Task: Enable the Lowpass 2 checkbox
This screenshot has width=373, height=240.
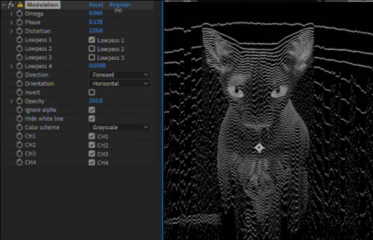Action: pos(92,48)
